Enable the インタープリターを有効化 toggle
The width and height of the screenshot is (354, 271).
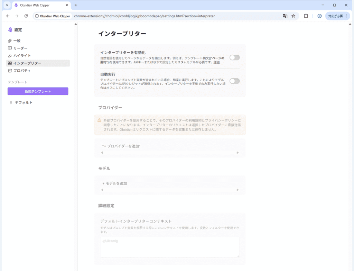click(235, 57)
